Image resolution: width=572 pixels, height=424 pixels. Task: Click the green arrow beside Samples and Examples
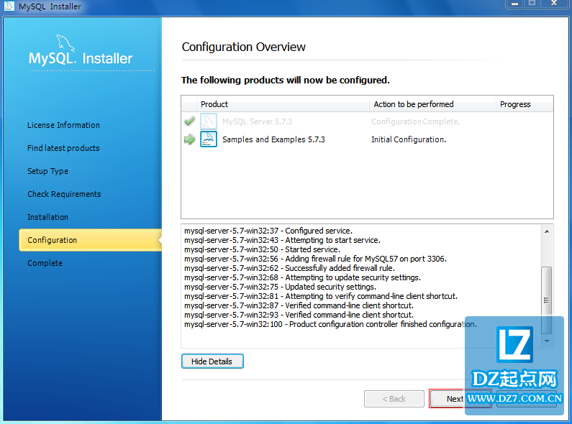190,139
